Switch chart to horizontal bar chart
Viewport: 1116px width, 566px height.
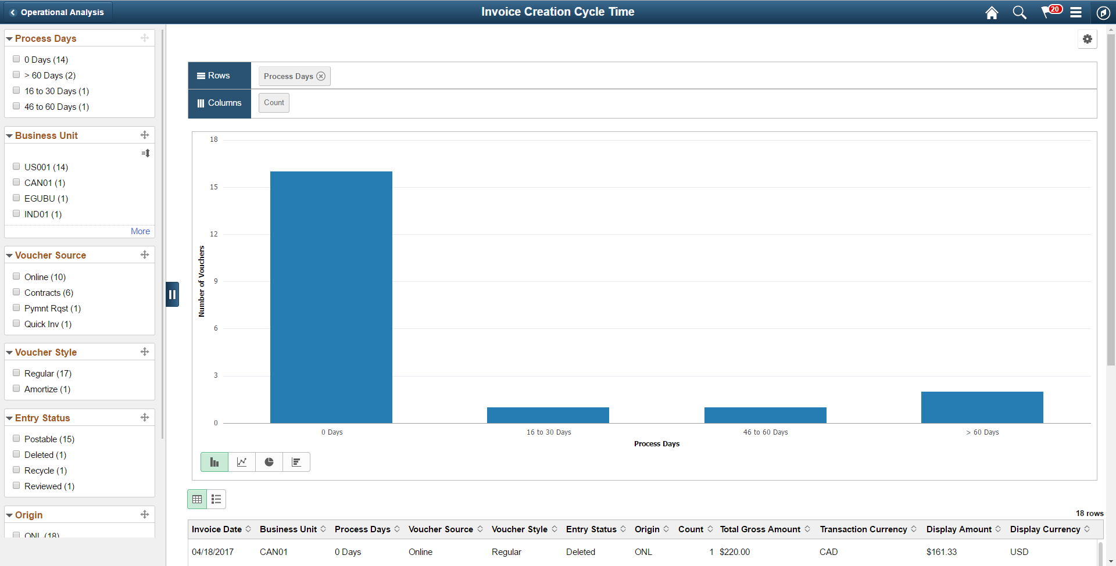pyautogui.click(x=296, y=461)
